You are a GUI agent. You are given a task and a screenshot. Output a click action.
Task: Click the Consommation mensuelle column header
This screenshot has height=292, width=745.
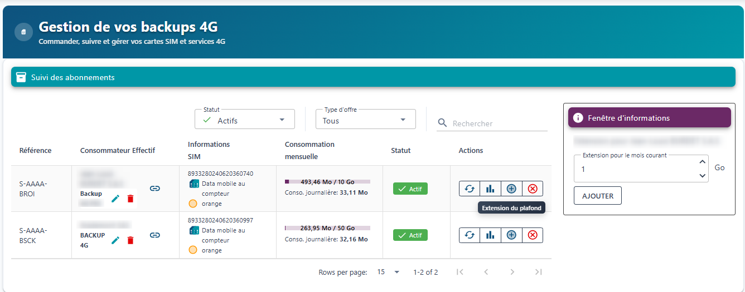309,150
